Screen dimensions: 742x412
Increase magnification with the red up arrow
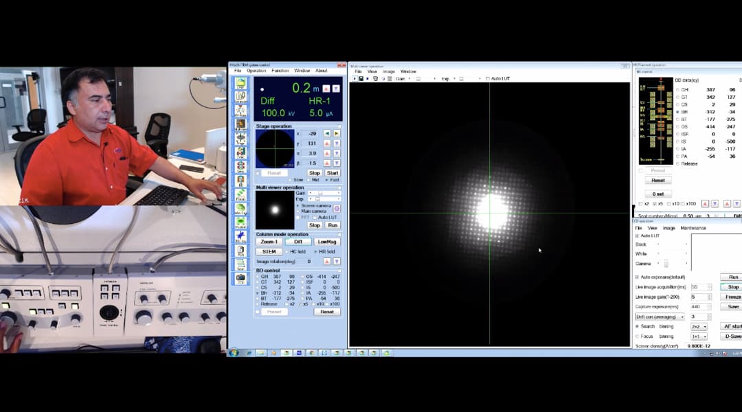pyautogui.click(x=326, y=89)
